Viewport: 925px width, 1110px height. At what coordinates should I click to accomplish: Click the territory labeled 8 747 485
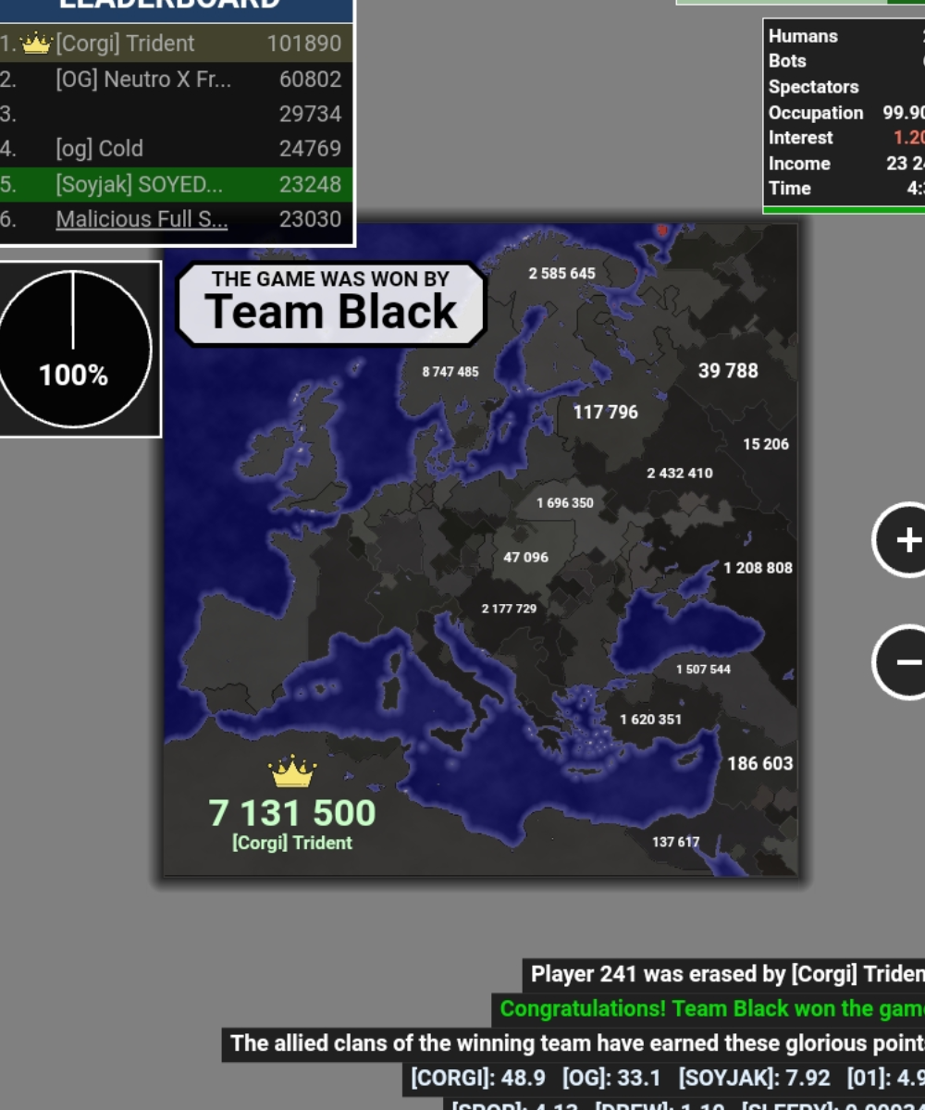coord(450,372)
